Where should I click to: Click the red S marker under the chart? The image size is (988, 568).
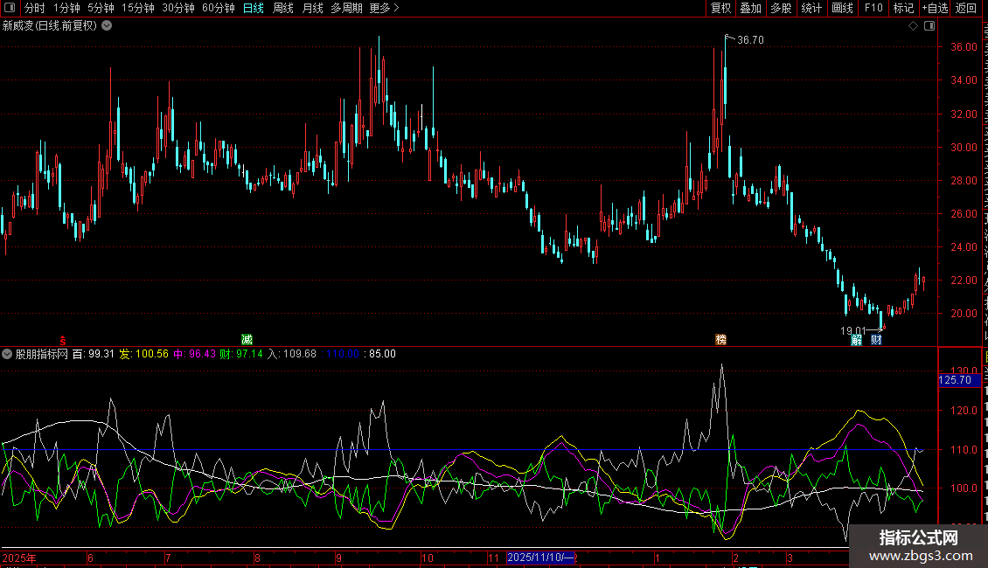coord(62,340)
